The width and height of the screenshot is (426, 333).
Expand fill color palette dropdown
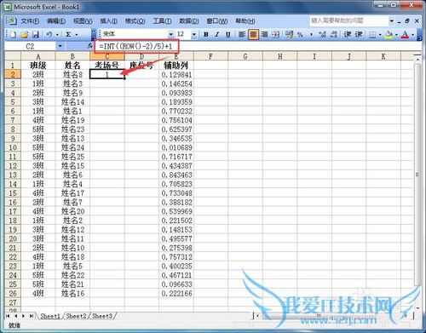coord(396,35)
